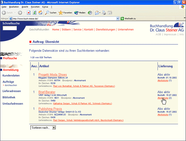Open the Service navigation link
186x141 pixels.
click(x=77, y=29)
